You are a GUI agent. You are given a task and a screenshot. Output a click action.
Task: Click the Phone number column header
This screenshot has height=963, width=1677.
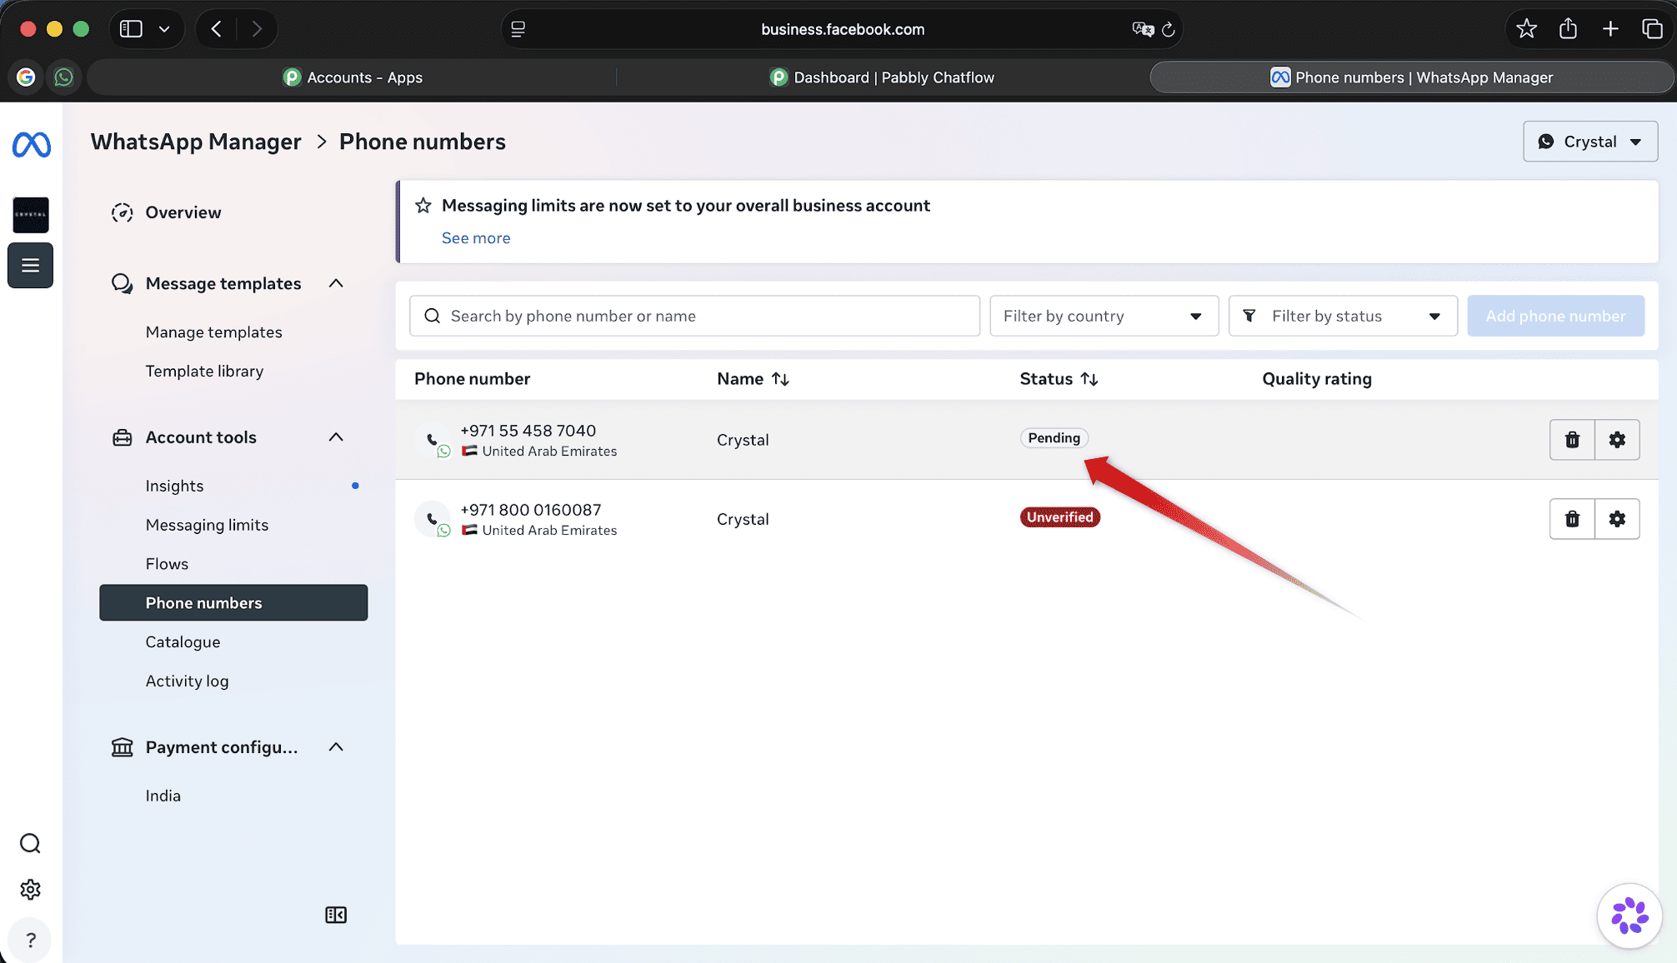coord(472,379)
